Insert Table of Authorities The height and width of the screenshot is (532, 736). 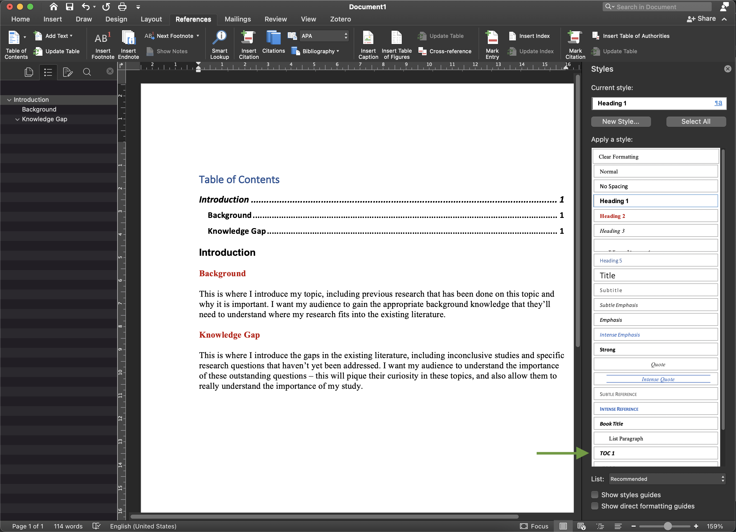(631, 36)
